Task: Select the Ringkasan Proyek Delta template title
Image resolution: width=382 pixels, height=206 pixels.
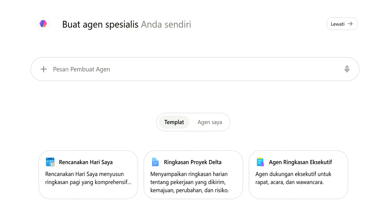Action: pyautogui.click(x=193, y=162)
